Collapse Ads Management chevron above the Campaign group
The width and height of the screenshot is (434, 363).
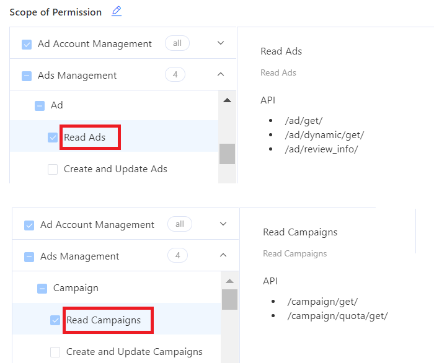(x=223, y=256)
